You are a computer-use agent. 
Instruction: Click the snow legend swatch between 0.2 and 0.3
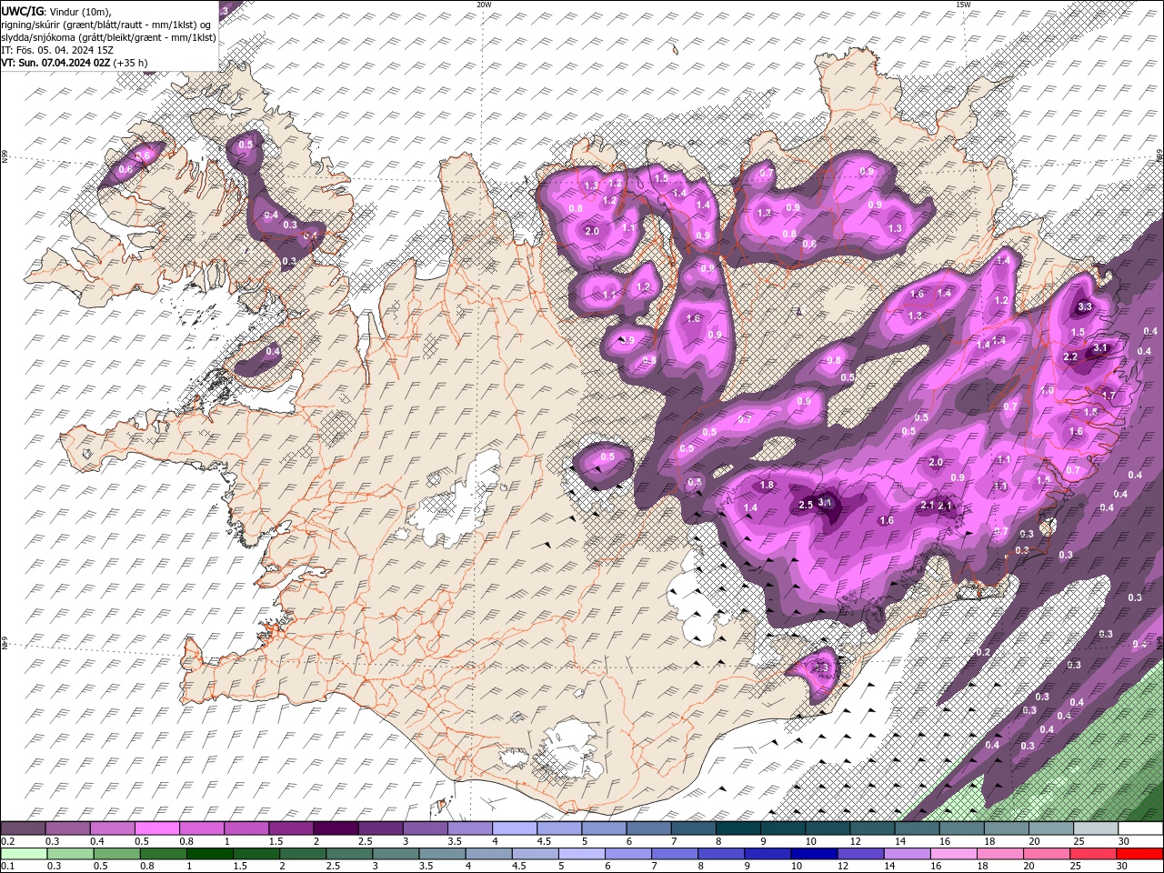tap(23, 828)
